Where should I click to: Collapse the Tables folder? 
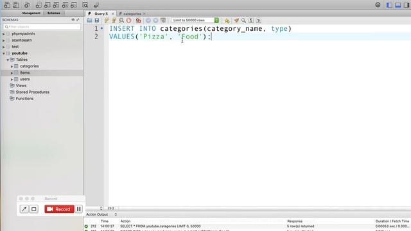(x=8, y=60)
